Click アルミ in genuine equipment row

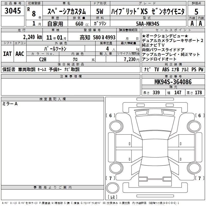185,69
